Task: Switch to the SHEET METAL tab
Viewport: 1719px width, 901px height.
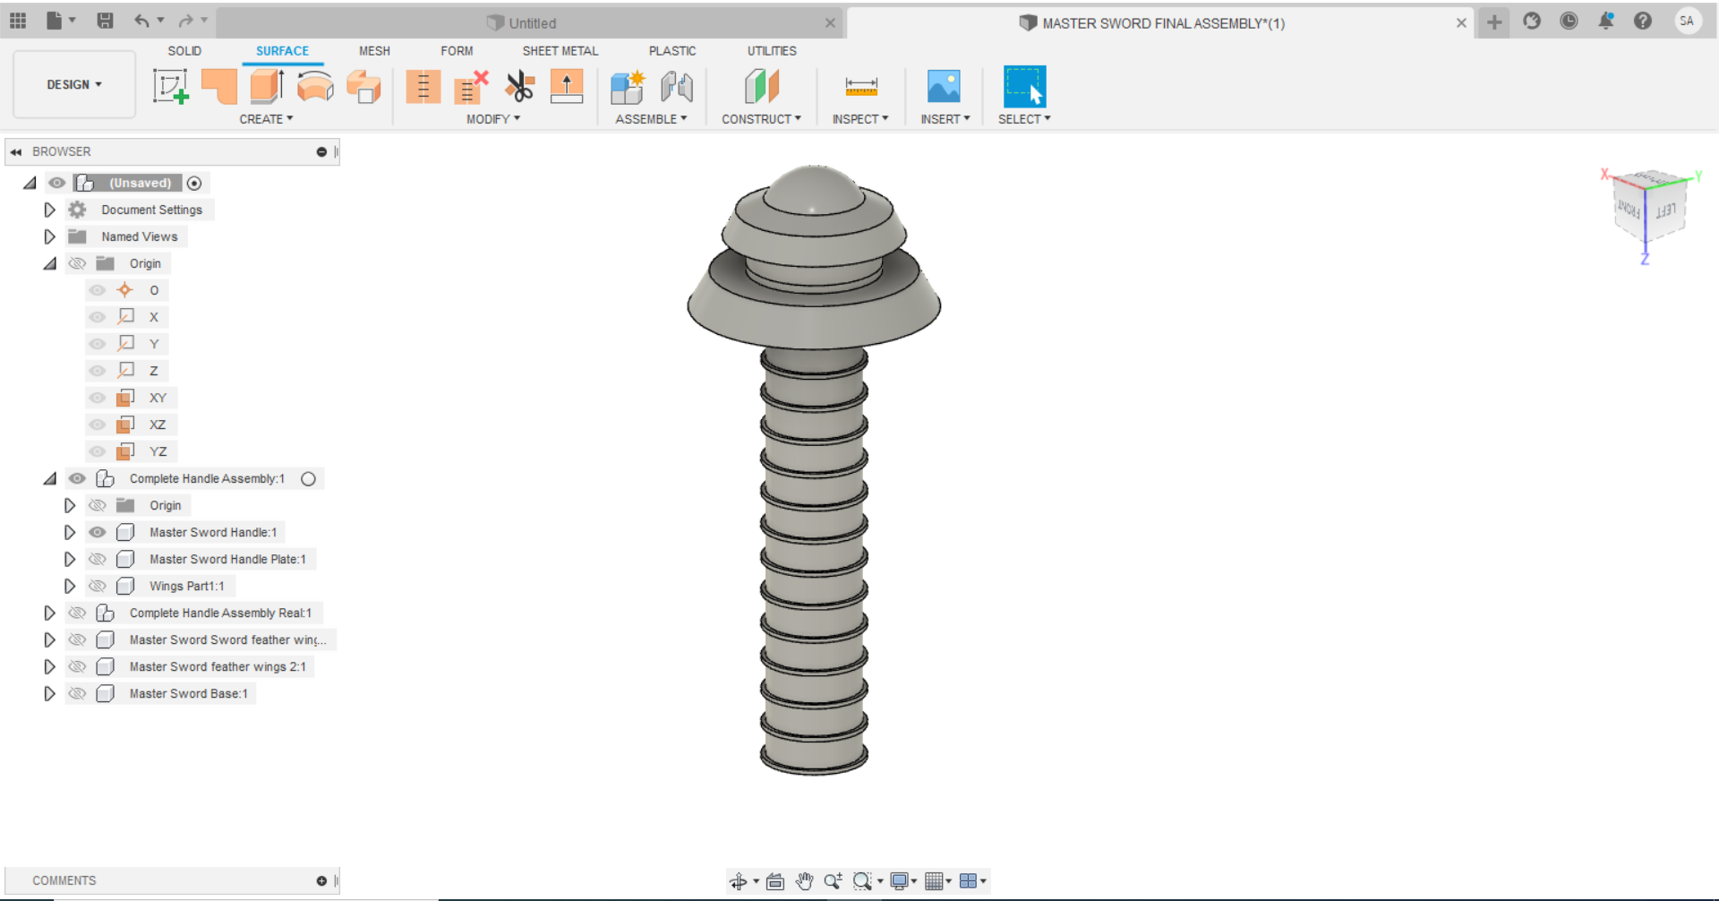Action: [560, 51]
